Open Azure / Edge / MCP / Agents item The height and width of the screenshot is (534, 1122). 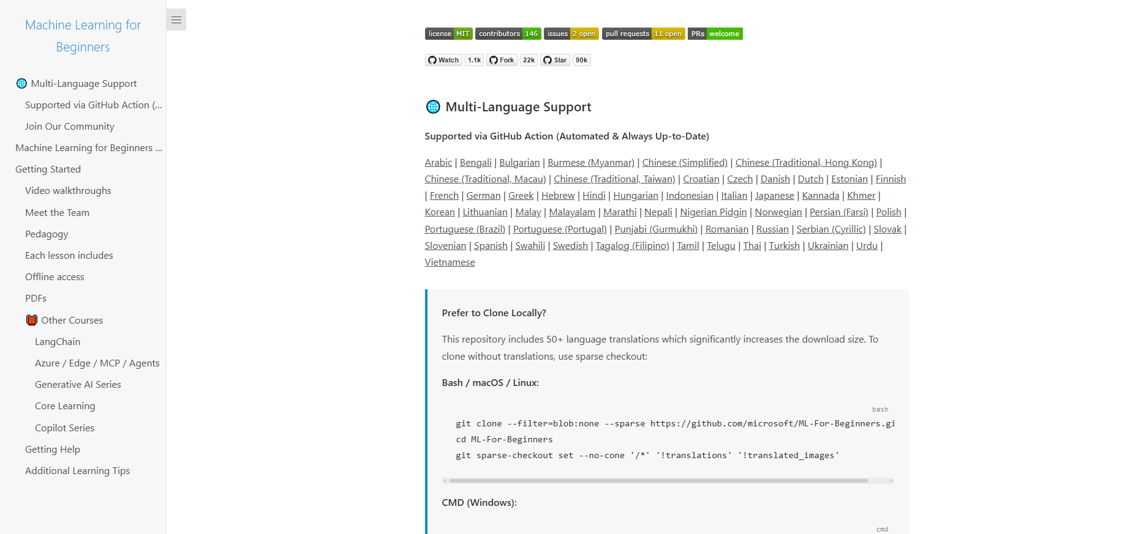click(x=97, y=363)
